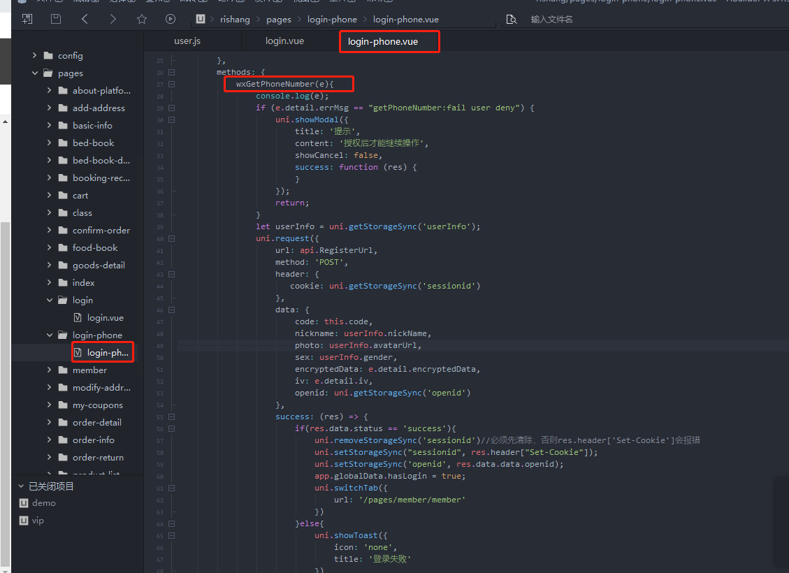This screenshot has height=573, width=789.
Task: Fold uni.showModal block at line 30
Action: (x=172, y=119)
